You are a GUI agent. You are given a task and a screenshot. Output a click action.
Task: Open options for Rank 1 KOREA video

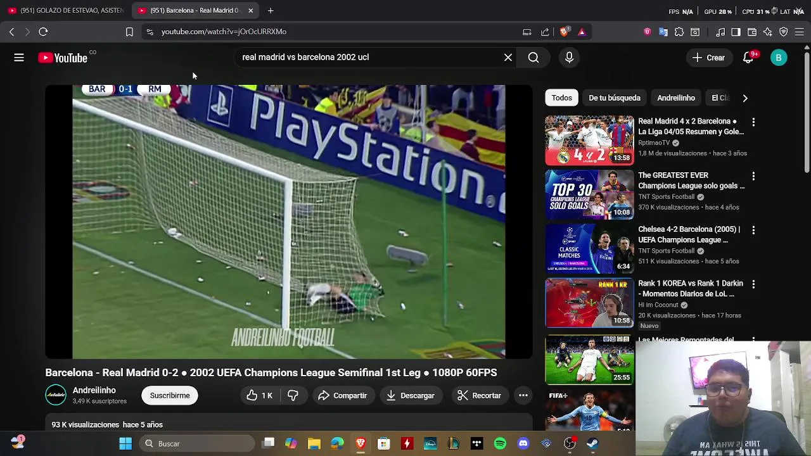753,284
